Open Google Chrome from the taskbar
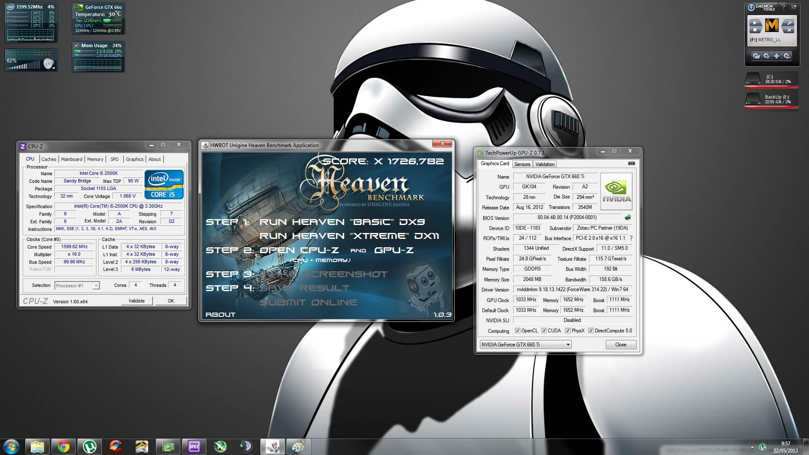Image resolution: width=809 pixels, height=455 pixels. [64, 447]
